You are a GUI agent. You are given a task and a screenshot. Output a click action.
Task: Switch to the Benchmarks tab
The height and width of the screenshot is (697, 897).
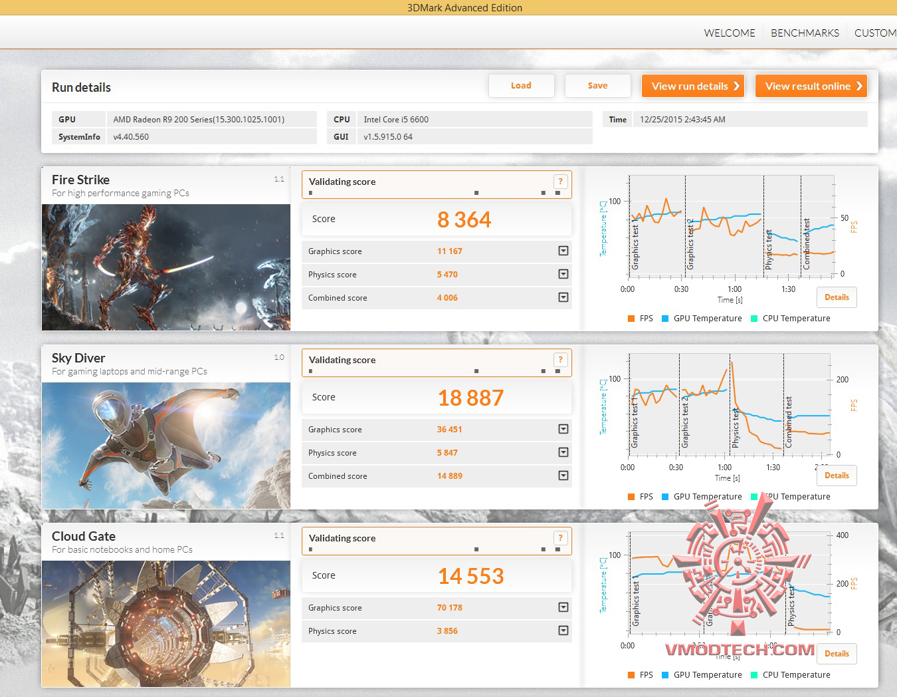pos(805,33)
